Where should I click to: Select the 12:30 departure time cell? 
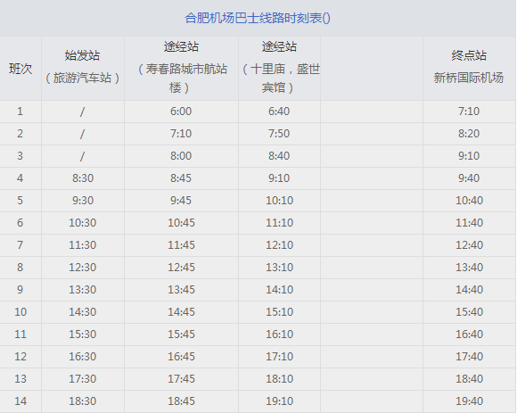tap(82, 268)
